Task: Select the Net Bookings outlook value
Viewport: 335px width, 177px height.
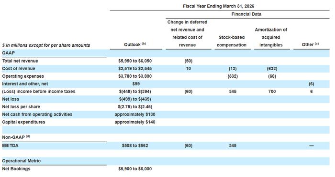Action: 135,169
